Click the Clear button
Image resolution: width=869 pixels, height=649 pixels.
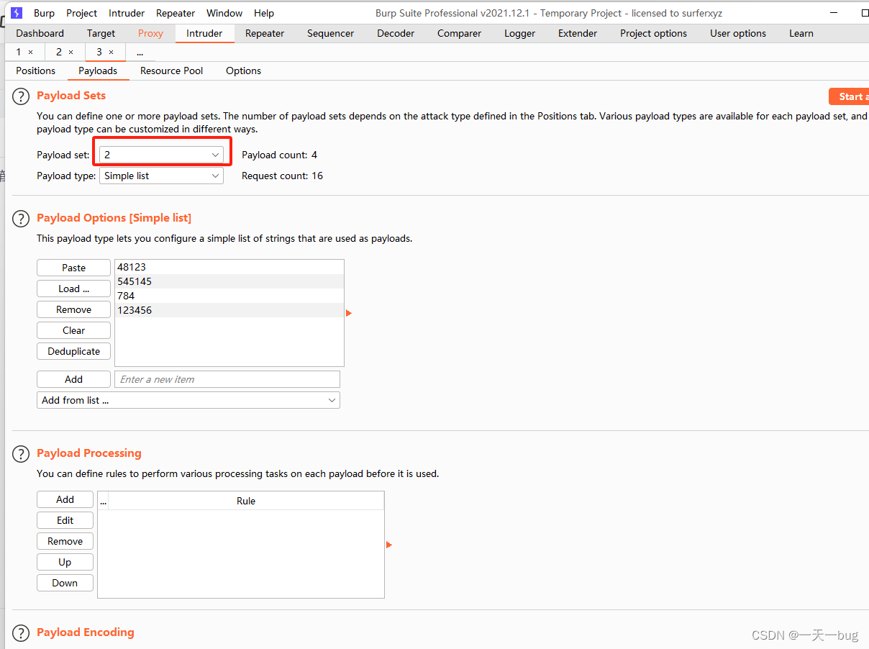pos(74,330)
